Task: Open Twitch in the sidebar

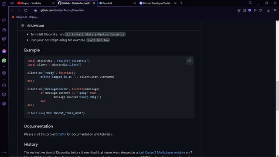Action: click(x=4, y=39)
